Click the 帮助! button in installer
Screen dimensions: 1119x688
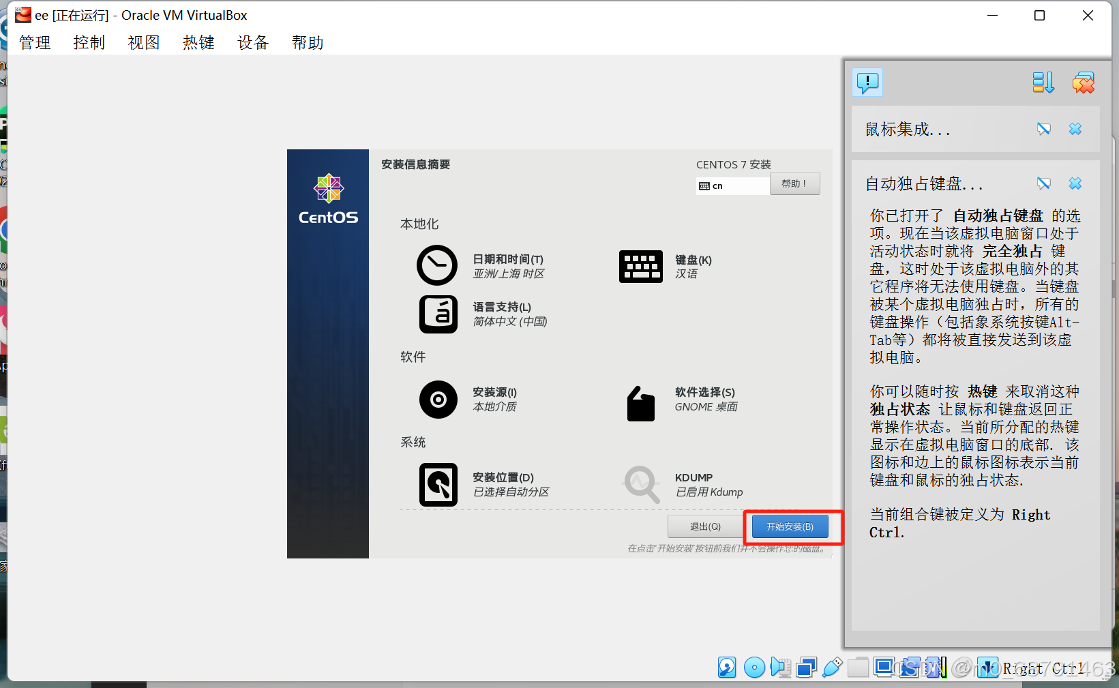(x=794, y=183)
